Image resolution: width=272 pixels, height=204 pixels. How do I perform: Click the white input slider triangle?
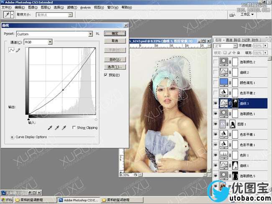(96, 119)
